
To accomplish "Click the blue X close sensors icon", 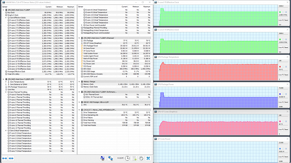I will click(148, 159).
